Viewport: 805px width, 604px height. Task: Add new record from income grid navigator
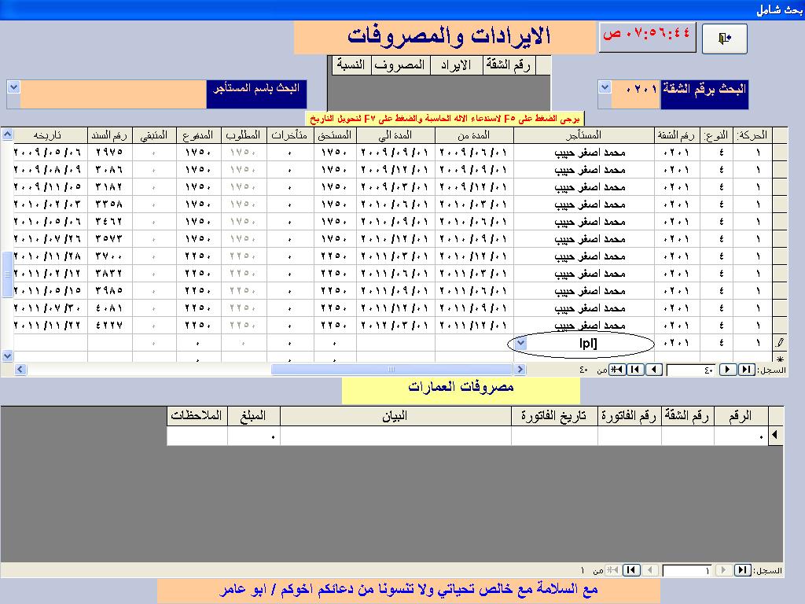click(x=617, y=370)
